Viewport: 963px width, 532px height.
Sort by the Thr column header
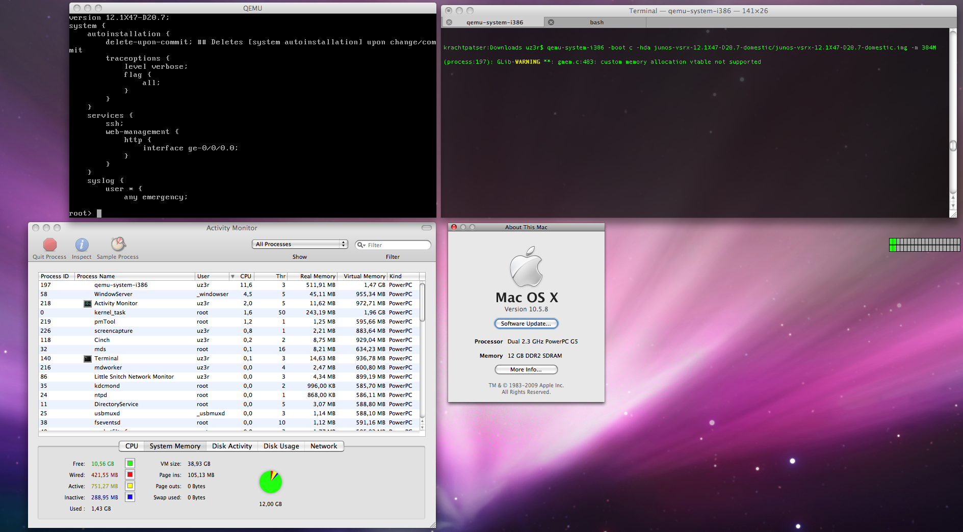pos(271,277)
